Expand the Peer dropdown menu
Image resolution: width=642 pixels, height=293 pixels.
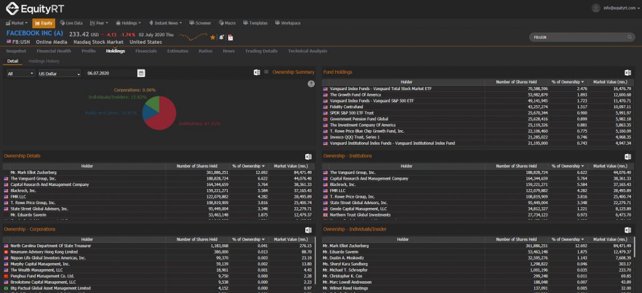click(x=99, y=23)
